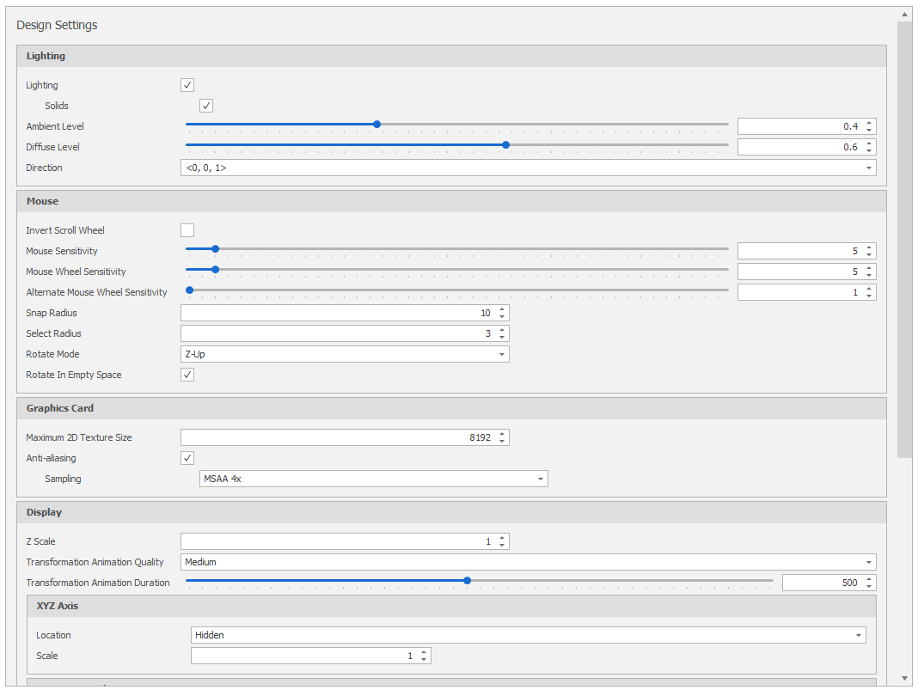Expand the Sampling dropdown showing MSAA 4x
Image resolution: width=918 pixels, height=690 pixels.
(541, 479)
